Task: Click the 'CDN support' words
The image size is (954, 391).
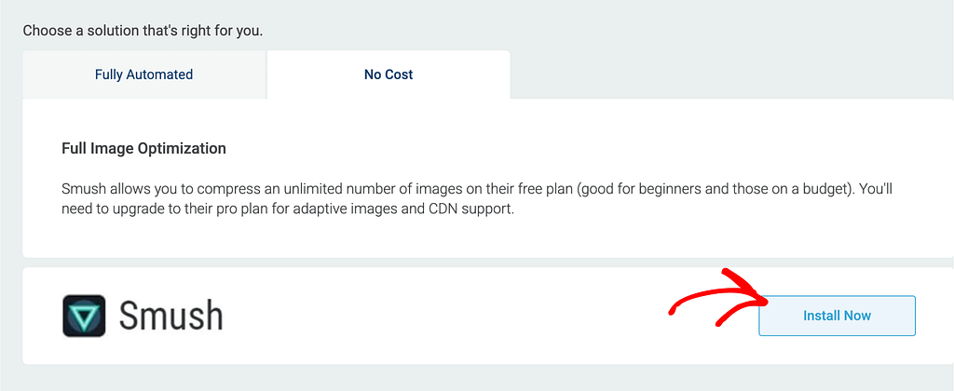Action: 470,209
